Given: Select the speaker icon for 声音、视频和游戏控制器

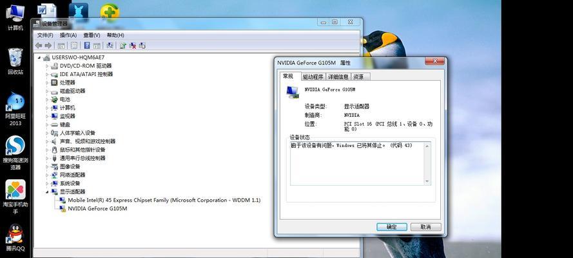Looking at the screenshot, I should tap(54, 141).
